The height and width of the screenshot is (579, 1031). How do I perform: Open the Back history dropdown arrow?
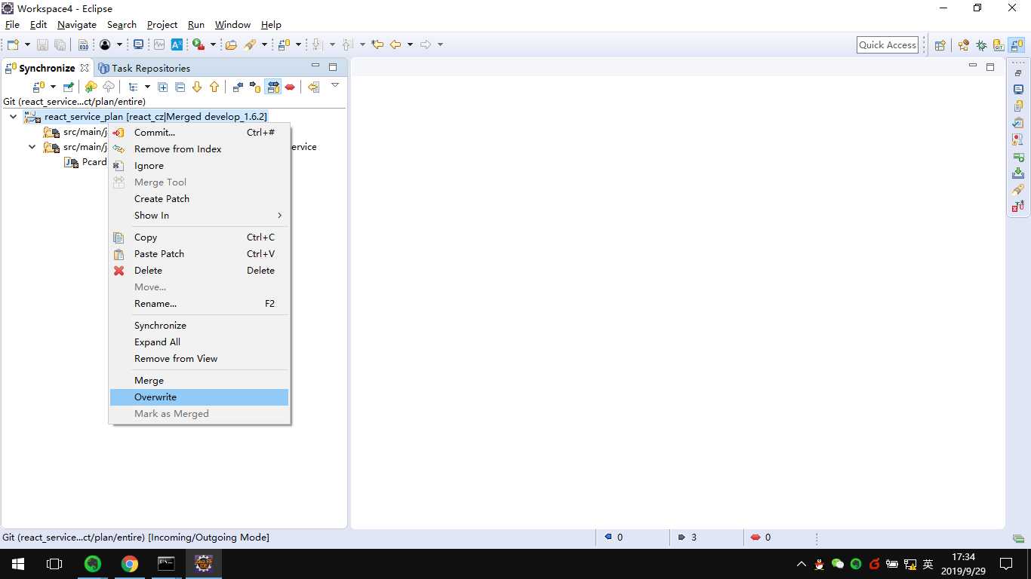point(410,44)
